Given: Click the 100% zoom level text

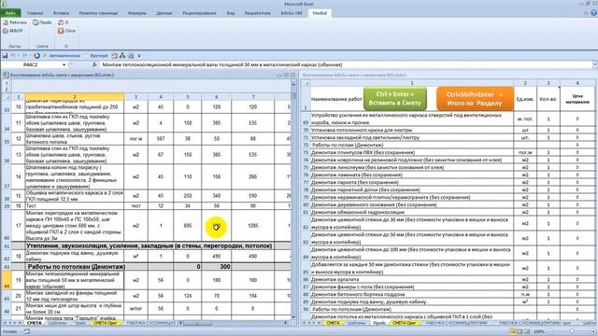Looking at the screenshot, I should [538, 332].
